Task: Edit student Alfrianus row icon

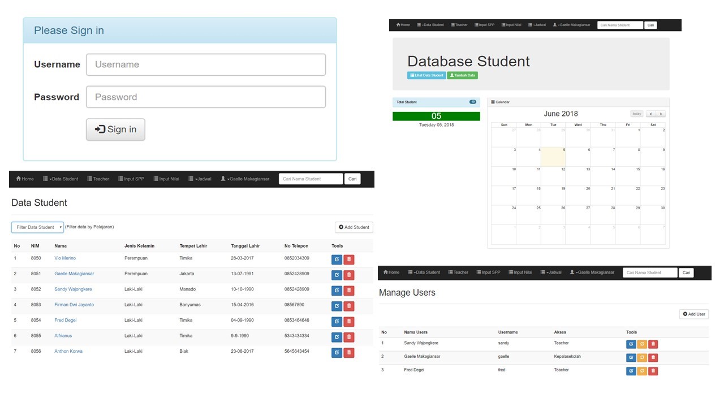Action: tap(337, 337)
